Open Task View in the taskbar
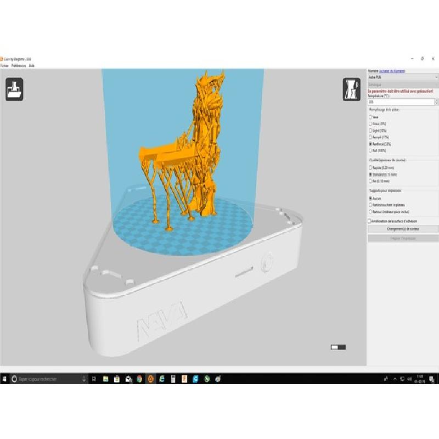This screenshot has width=439, height=439. coord(94,379)
